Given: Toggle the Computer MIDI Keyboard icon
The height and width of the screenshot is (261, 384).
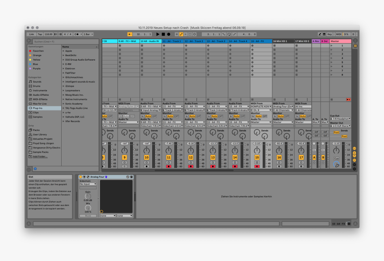Looking at the screenshot, I should coord(324,34).
